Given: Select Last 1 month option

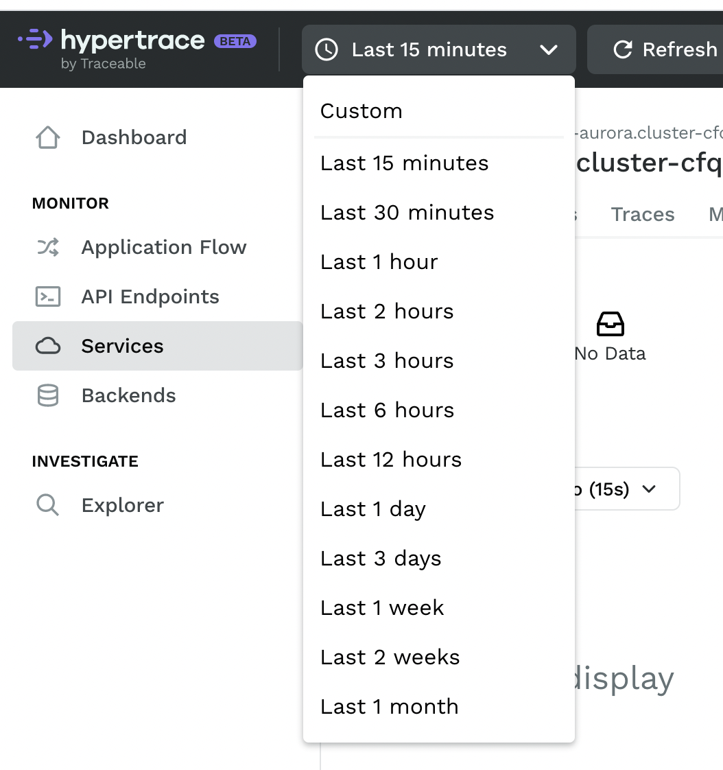Looking at the screenshot, I should (x=389, y=707).
